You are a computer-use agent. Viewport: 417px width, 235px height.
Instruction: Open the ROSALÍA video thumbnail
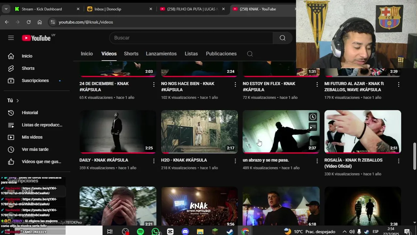[363, 132]
